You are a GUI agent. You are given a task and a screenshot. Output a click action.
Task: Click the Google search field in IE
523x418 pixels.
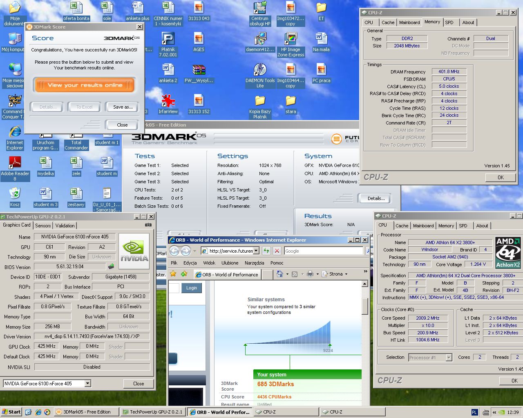pos(324,251)
